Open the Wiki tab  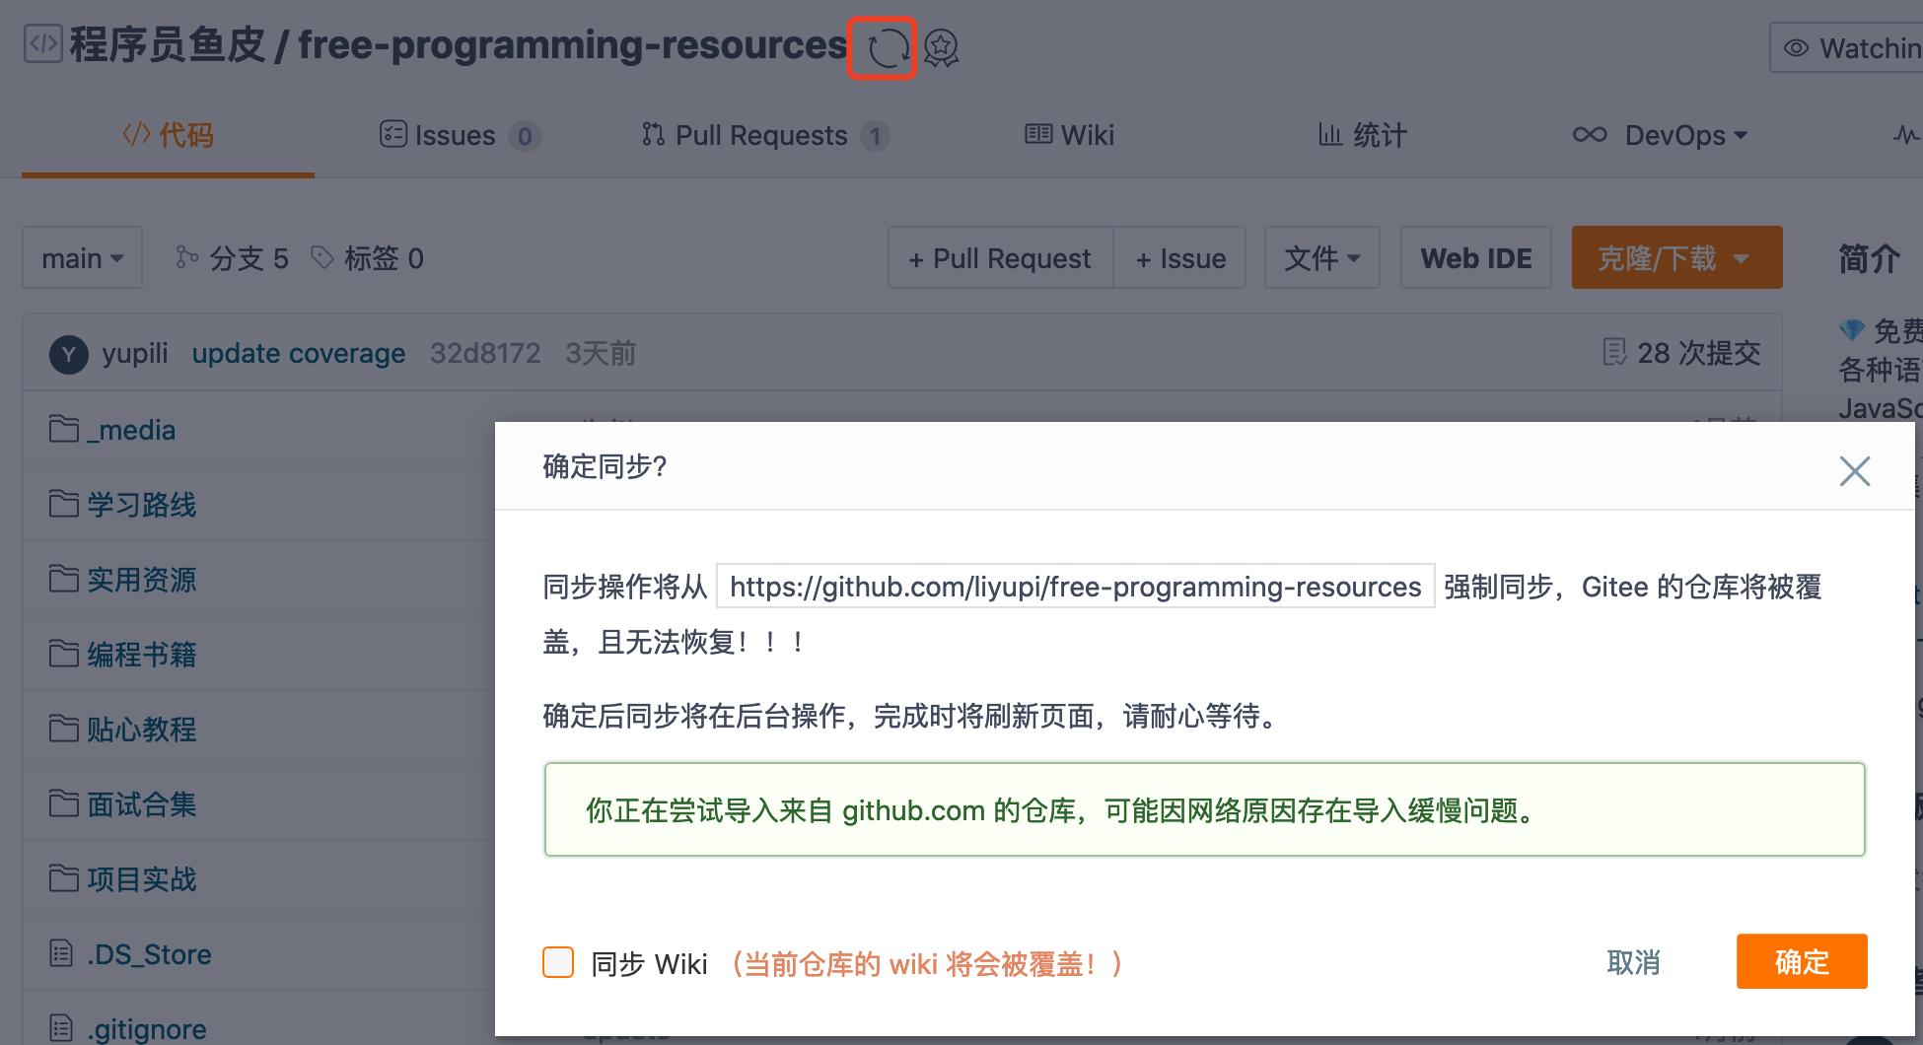1069,135
